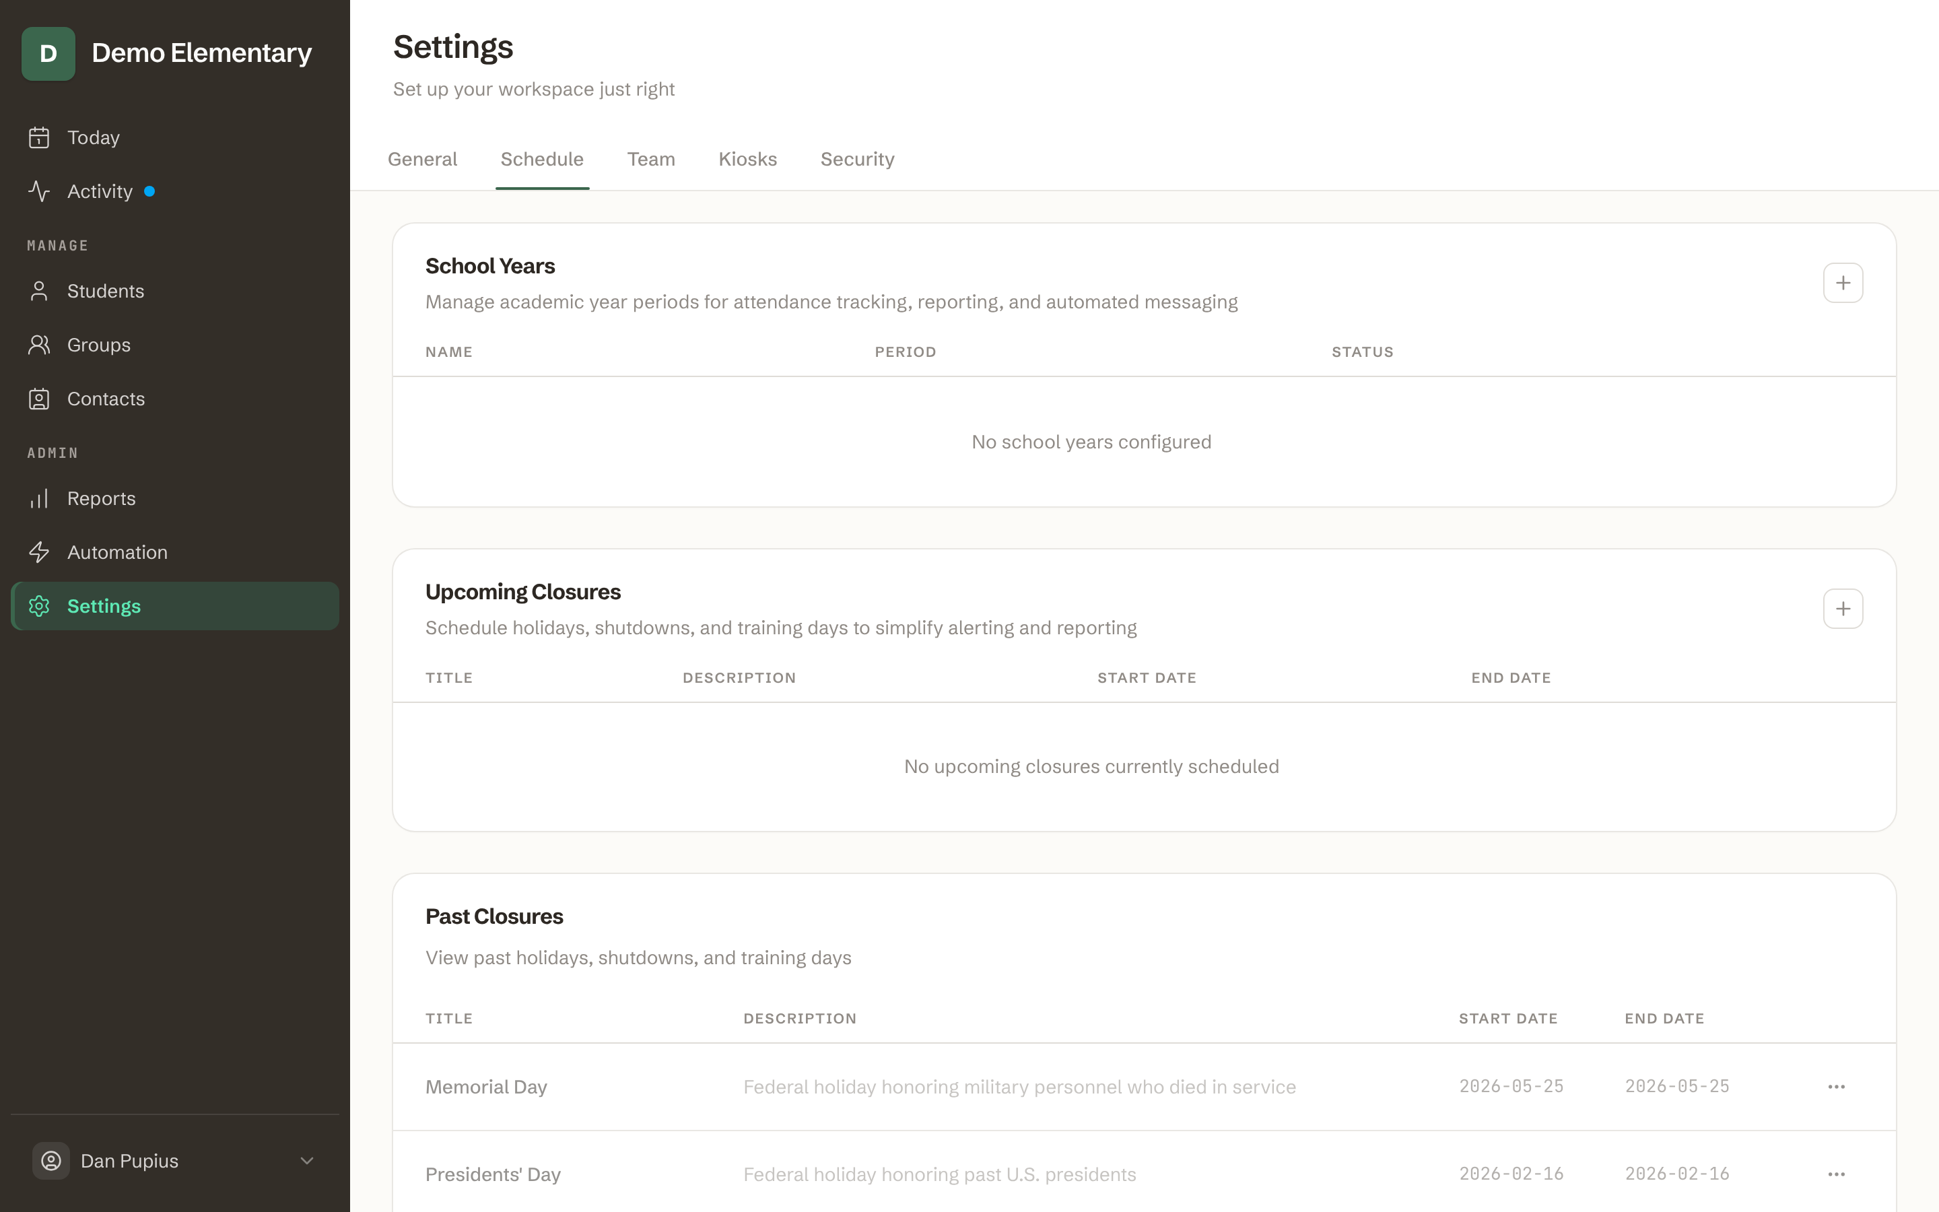The height and width of the screenshot is (1212, 1939).
Task: Select the Schedule tab
Action: pyautogui.click(x=543, y=159)
